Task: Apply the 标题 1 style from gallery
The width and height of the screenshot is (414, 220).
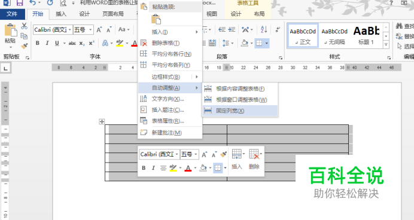Action: click(366, 36)
